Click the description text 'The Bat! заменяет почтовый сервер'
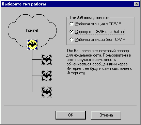This screenshot has width=141, height=125. click(x=98, y=51)
